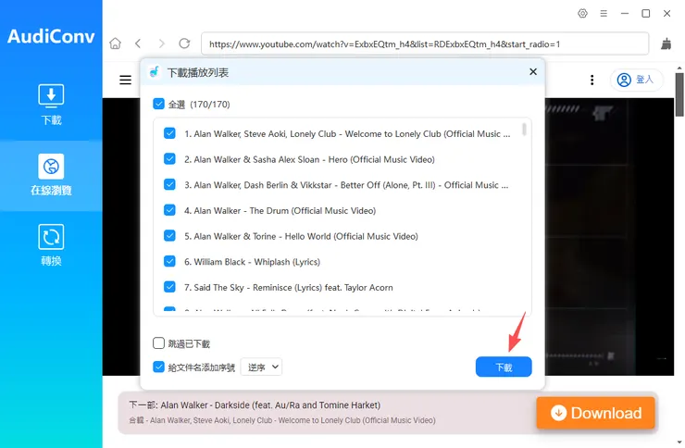This screenshot has height=448, width=685.
Task: Open the 轉換 convert section
Action: point(51,245)
